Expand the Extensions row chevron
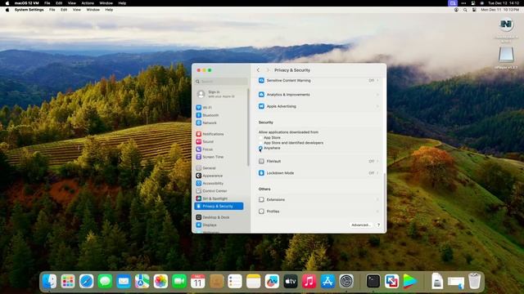Image resolution: width=524 pixels, height=294 pixels. (x=378, y=199)
